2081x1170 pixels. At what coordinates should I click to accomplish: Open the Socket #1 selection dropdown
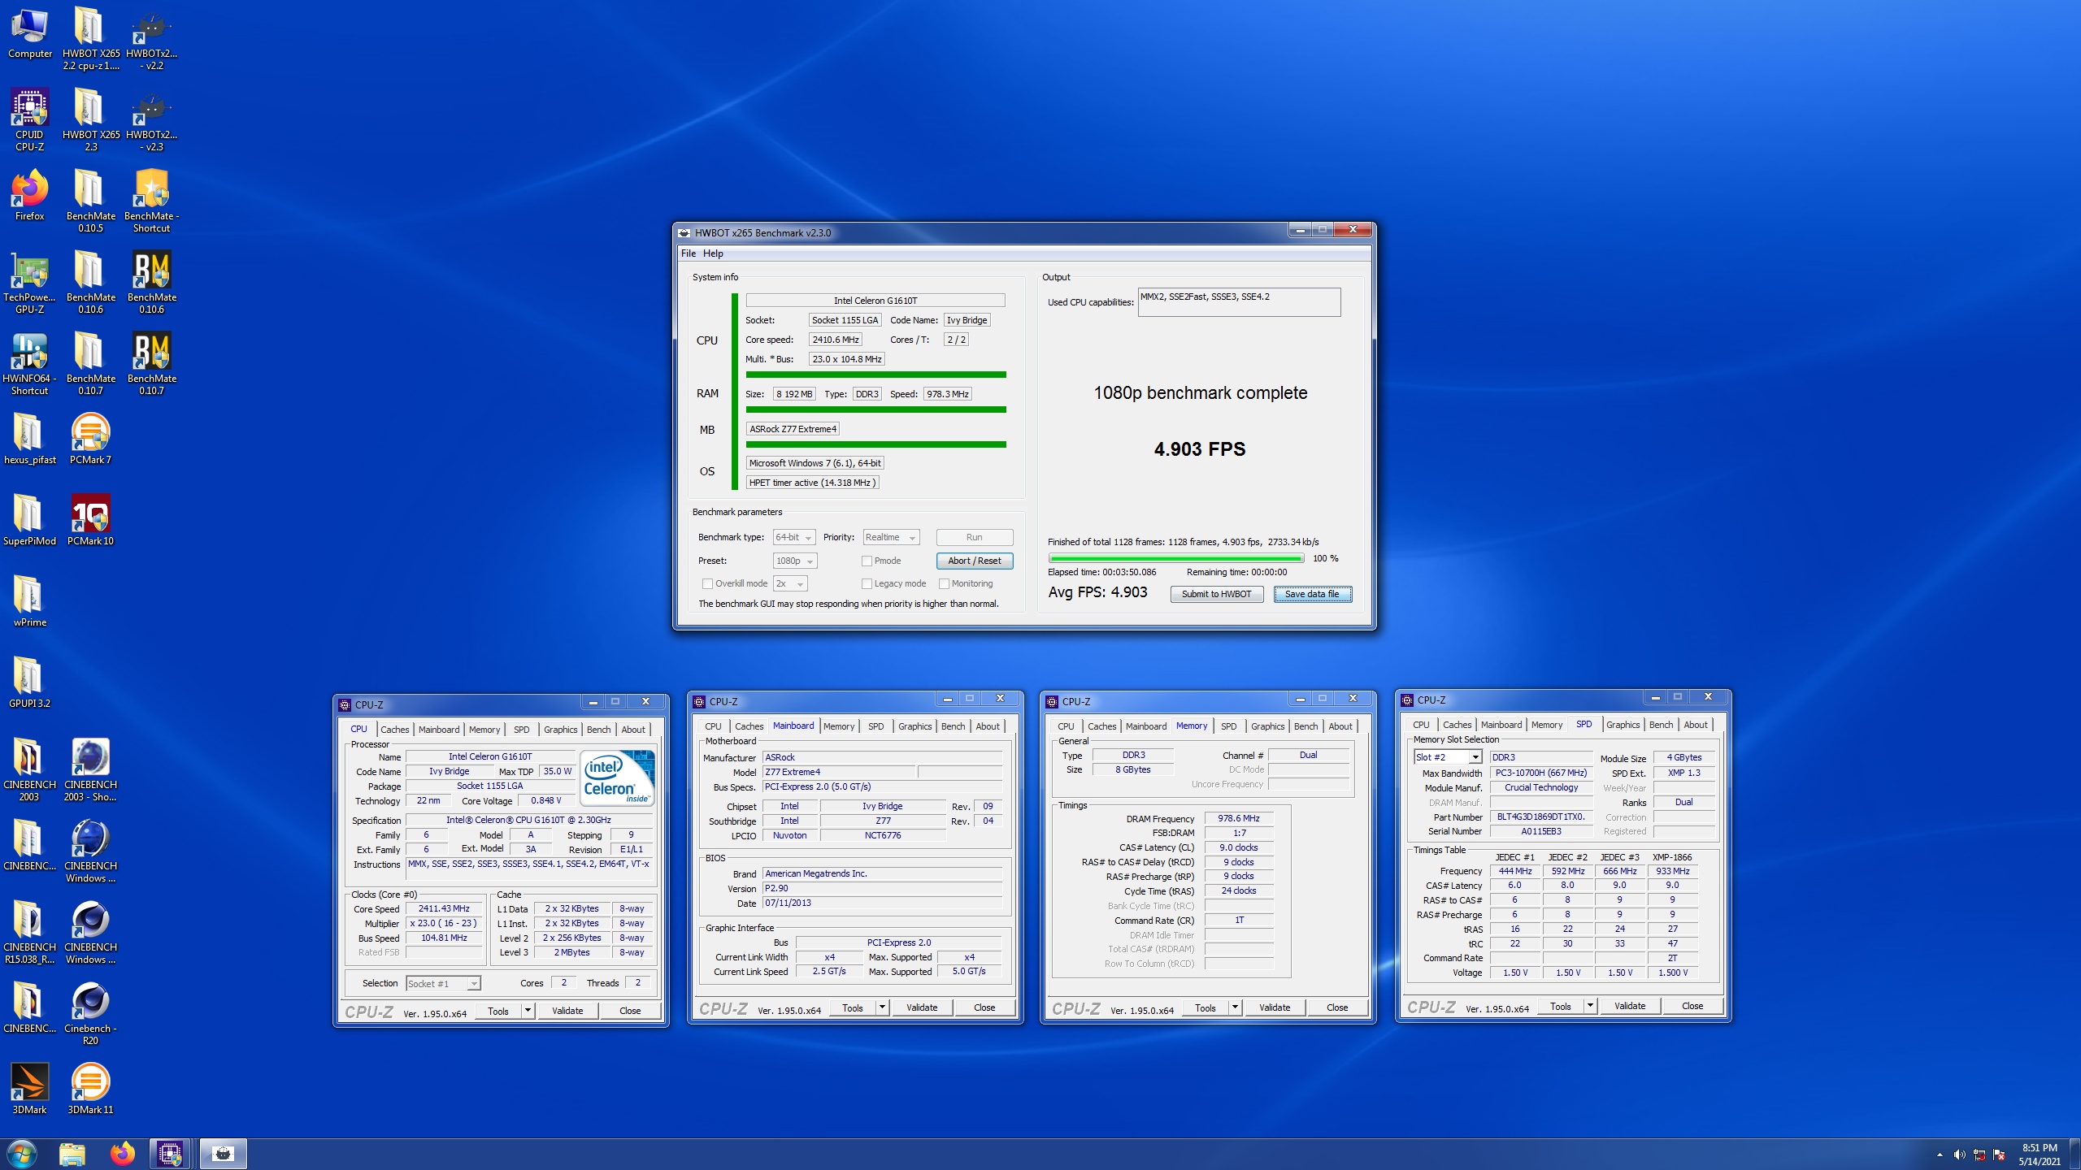(443, 983)
